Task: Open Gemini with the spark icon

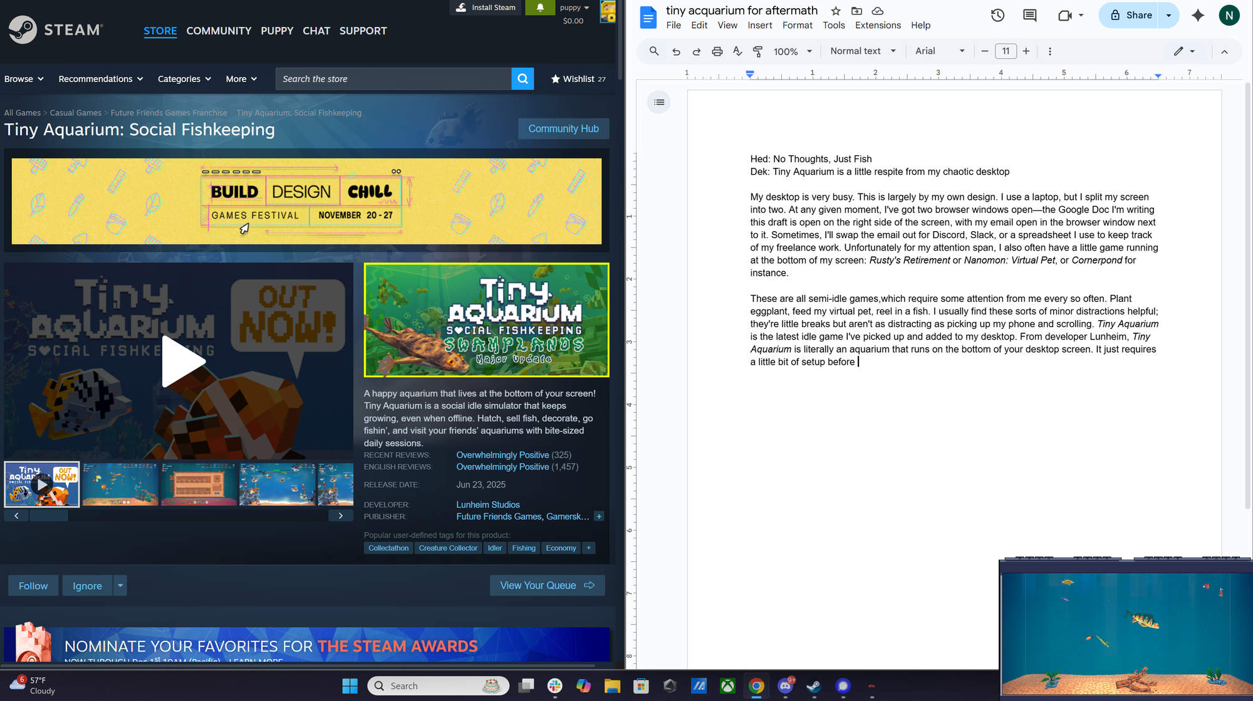Action: (x=1198, y=15)
